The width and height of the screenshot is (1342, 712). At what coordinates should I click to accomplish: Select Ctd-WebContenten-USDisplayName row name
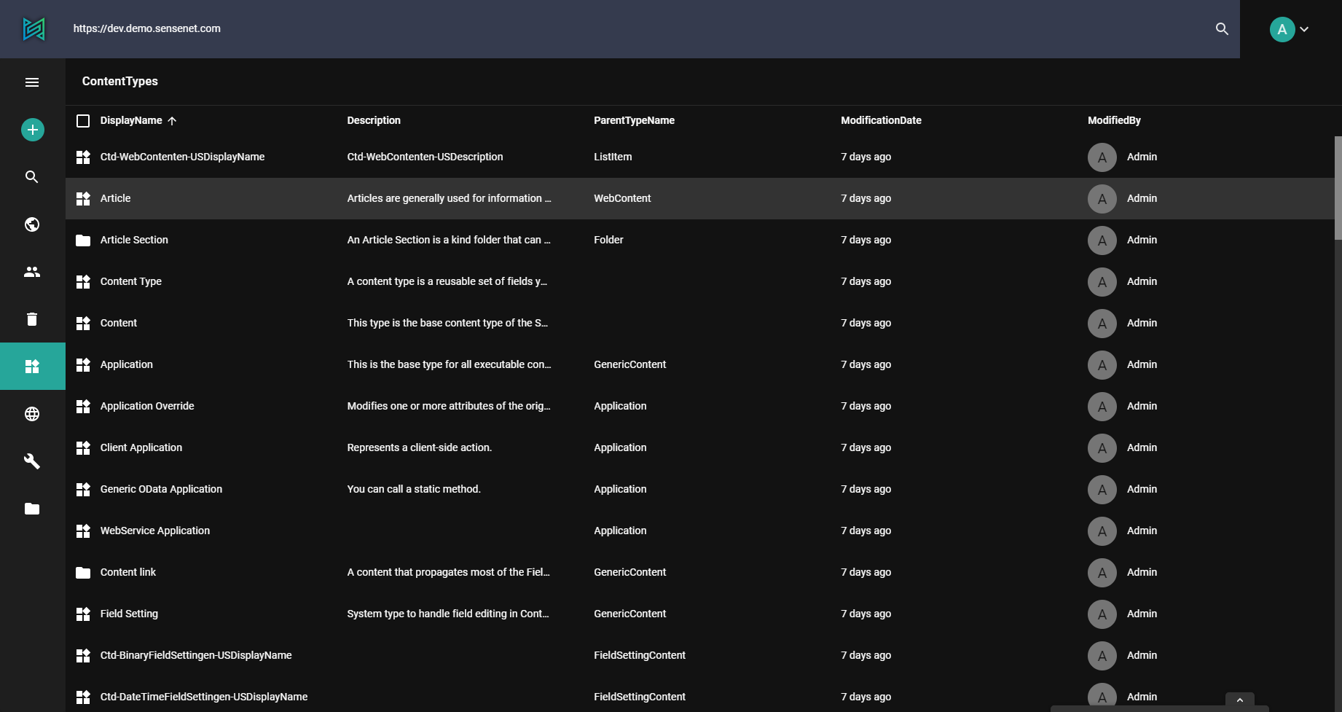pyautogui.click(x=182, y=157)
